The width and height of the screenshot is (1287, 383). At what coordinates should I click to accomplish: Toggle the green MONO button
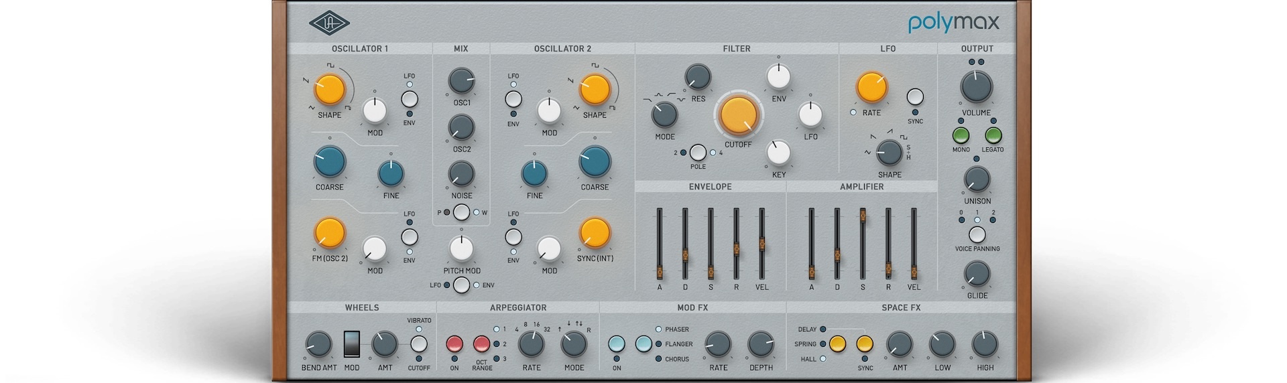(x=961, y=136)
